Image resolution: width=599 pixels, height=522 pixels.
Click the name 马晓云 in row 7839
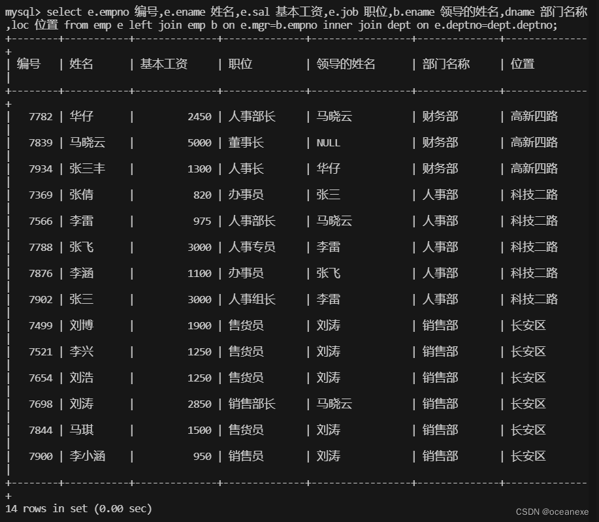tap(86, 142)
